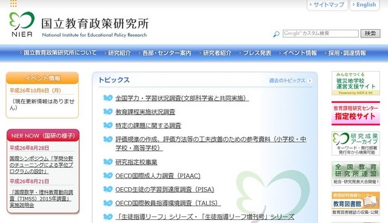Image resolution: width=388 pixels, height=223 pixels.
Task: Open 教育図書館 banner
Action: point(356,204)
